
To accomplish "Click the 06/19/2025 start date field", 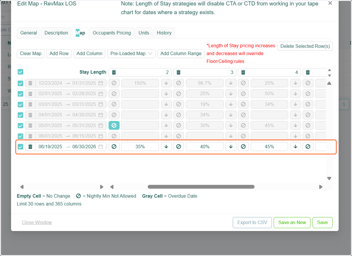I will [50, 146].
